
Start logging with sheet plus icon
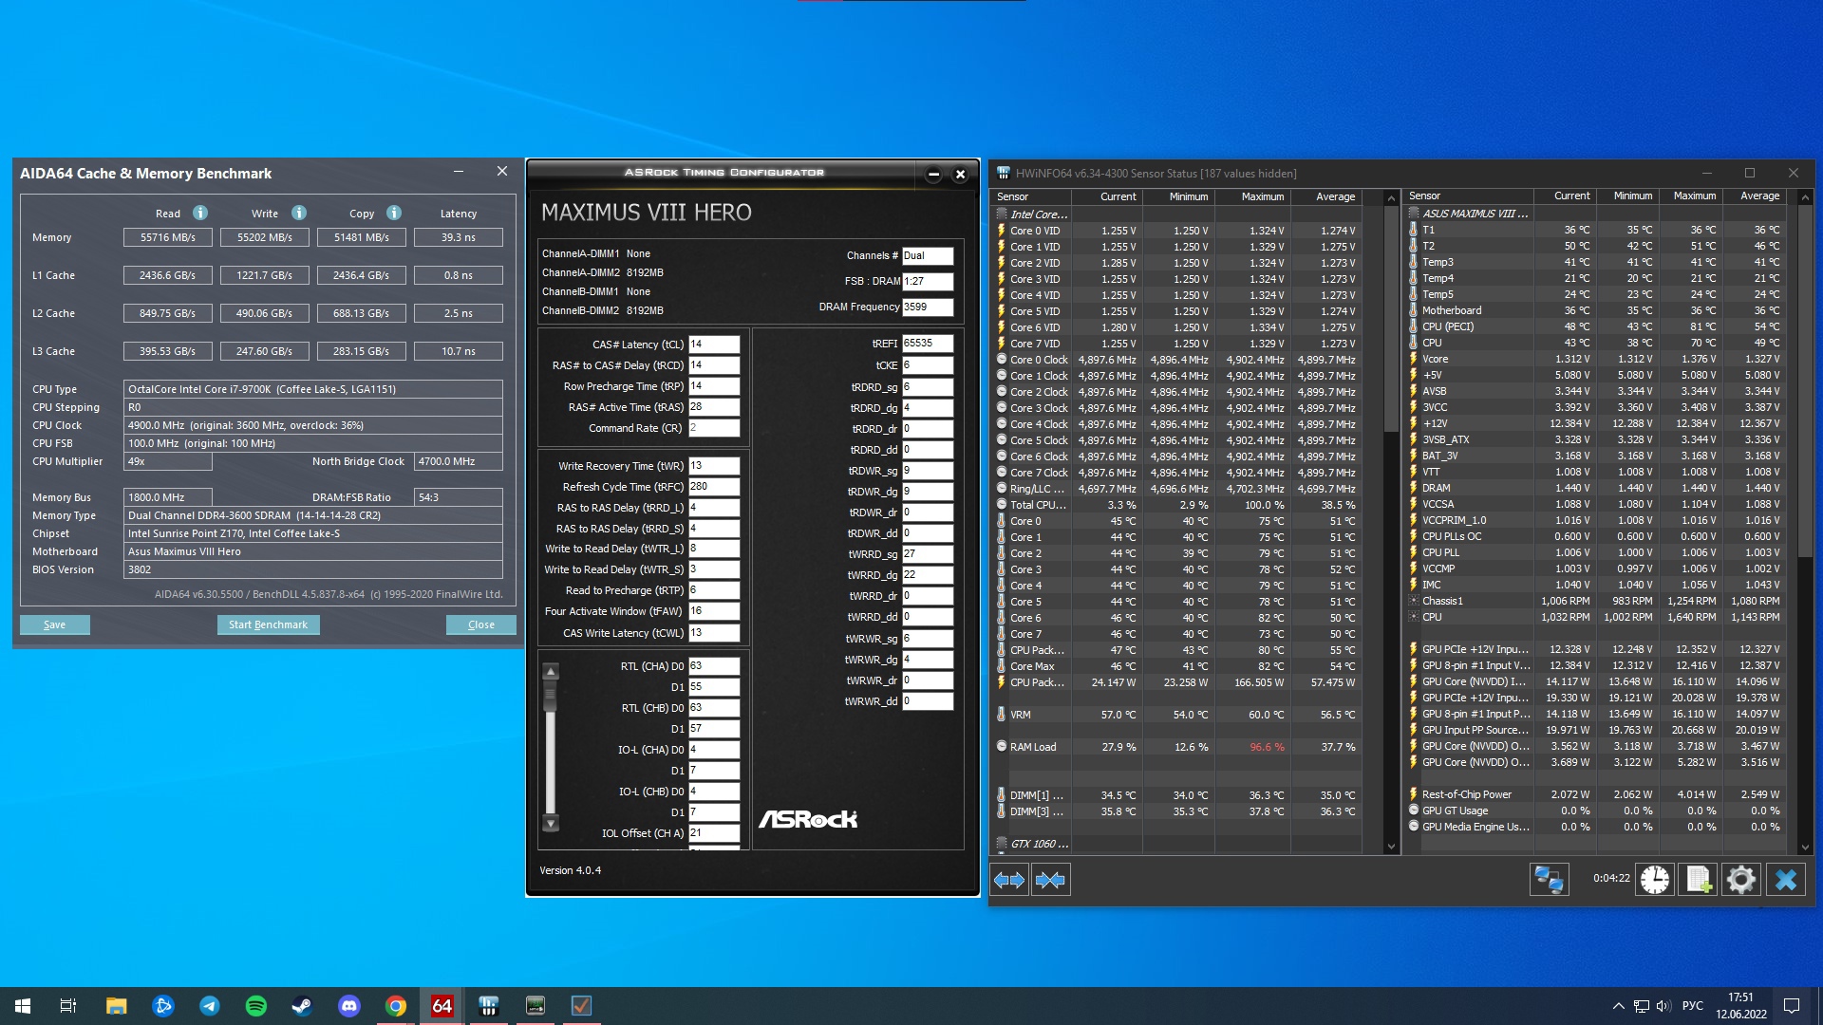pos(1699,880)
